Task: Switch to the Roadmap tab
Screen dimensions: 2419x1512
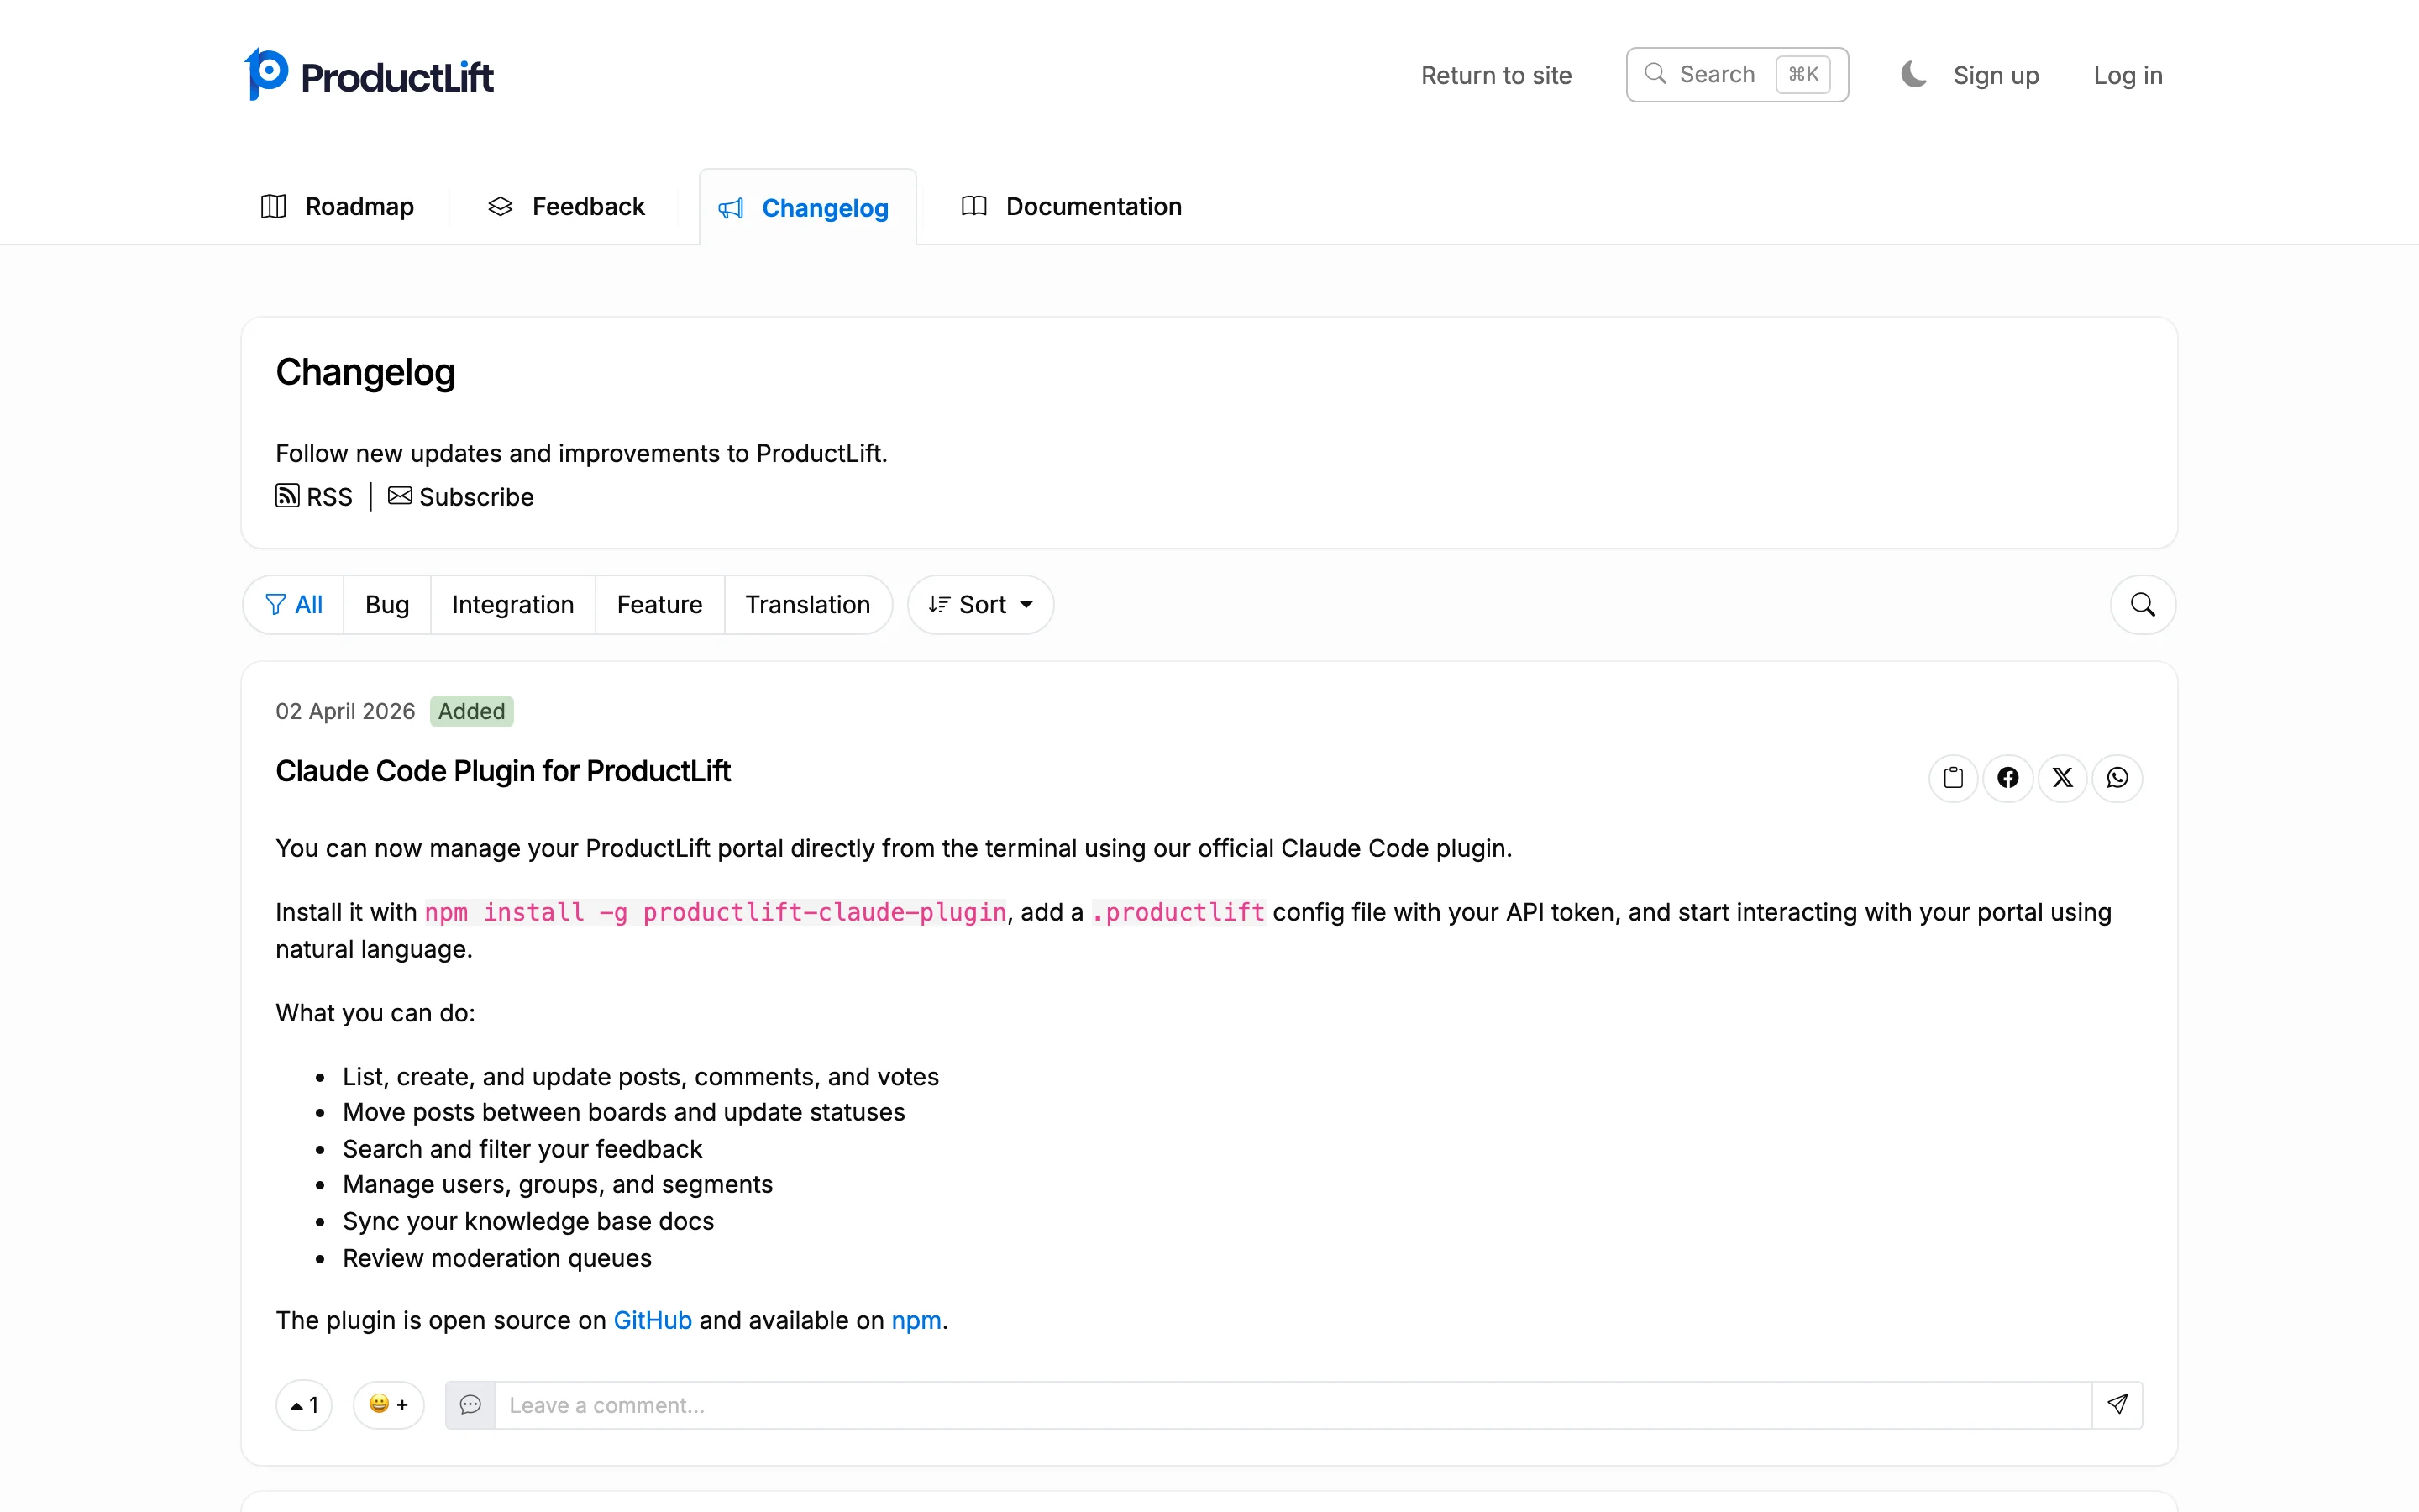Action: pyautogui.click(x=336, y=206)
